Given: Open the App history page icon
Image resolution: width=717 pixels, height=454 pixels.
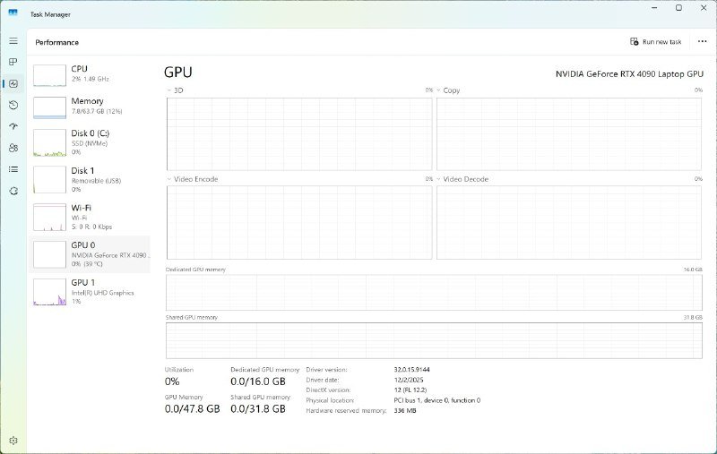Looking at the screenshot, I should tap(13, 105).
